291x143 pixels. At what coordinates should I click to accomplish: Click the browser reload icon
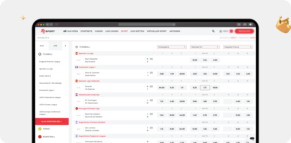pos(174,24)
